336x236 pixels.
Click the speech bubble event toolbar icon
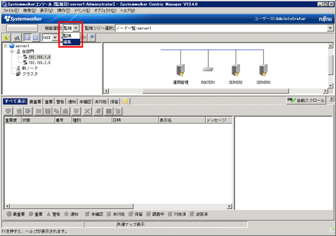pos(8,111)
